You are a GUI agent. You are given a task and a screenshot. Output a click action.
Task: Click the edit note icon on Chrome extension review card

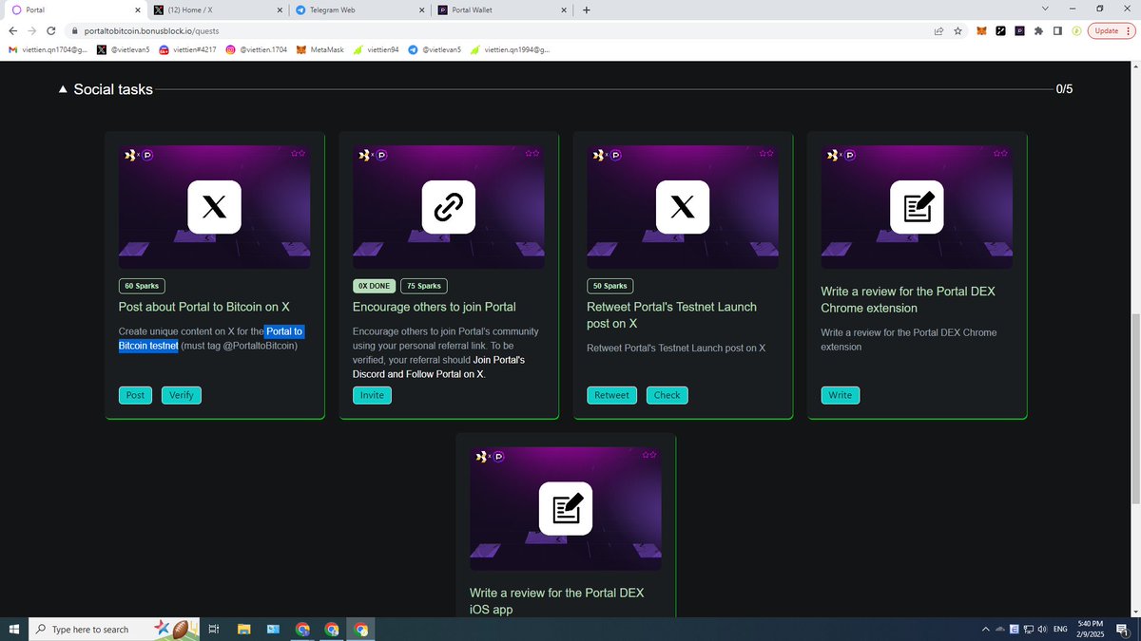click(917, 207)
